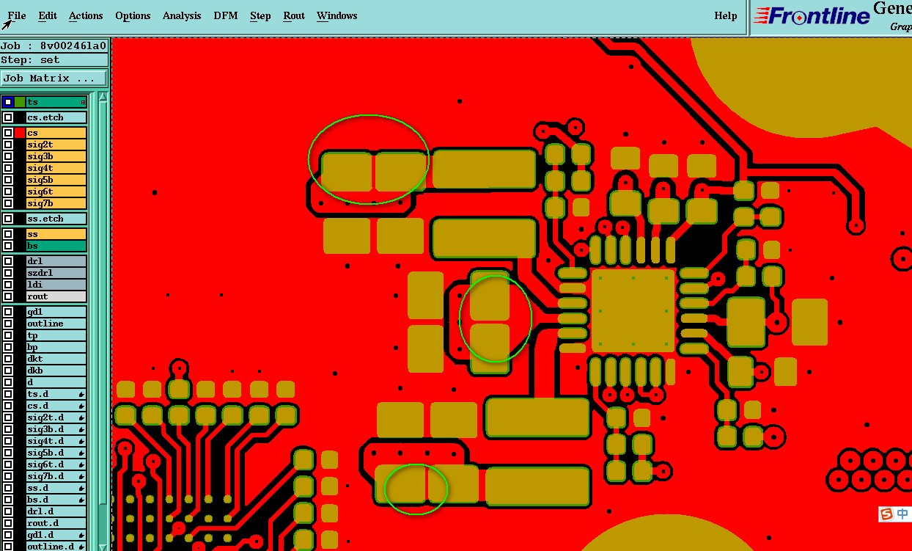
Task: Enable the outline layer checkbox
Action: (x=8, y=324)
